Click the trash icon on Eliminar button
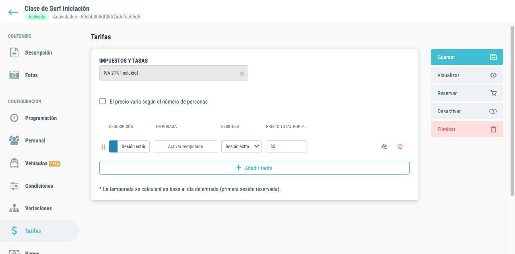Viewport: 515px width, 254px height. [x=493, y=129]
